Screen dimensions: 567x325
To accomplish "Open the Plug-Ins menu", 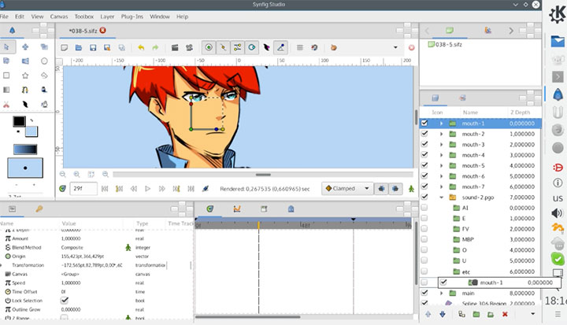I will pyautogui.click(x=131, y=16).
